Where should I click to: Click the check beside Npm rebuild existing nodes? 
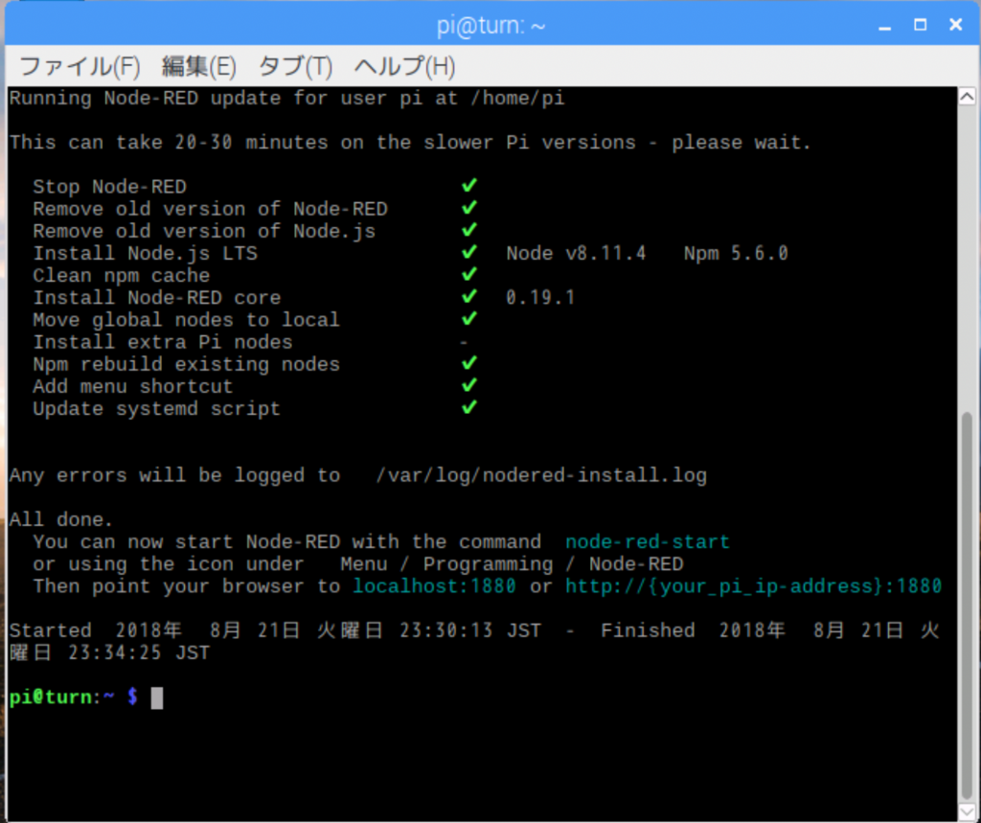click(x=469, y=363)
